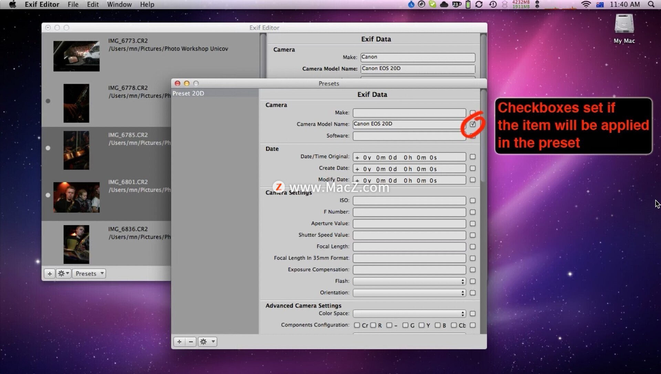Open the gear menu in Exif Editor window
Image resolution: width=661 pixels, height=374 pixels.
64,273
